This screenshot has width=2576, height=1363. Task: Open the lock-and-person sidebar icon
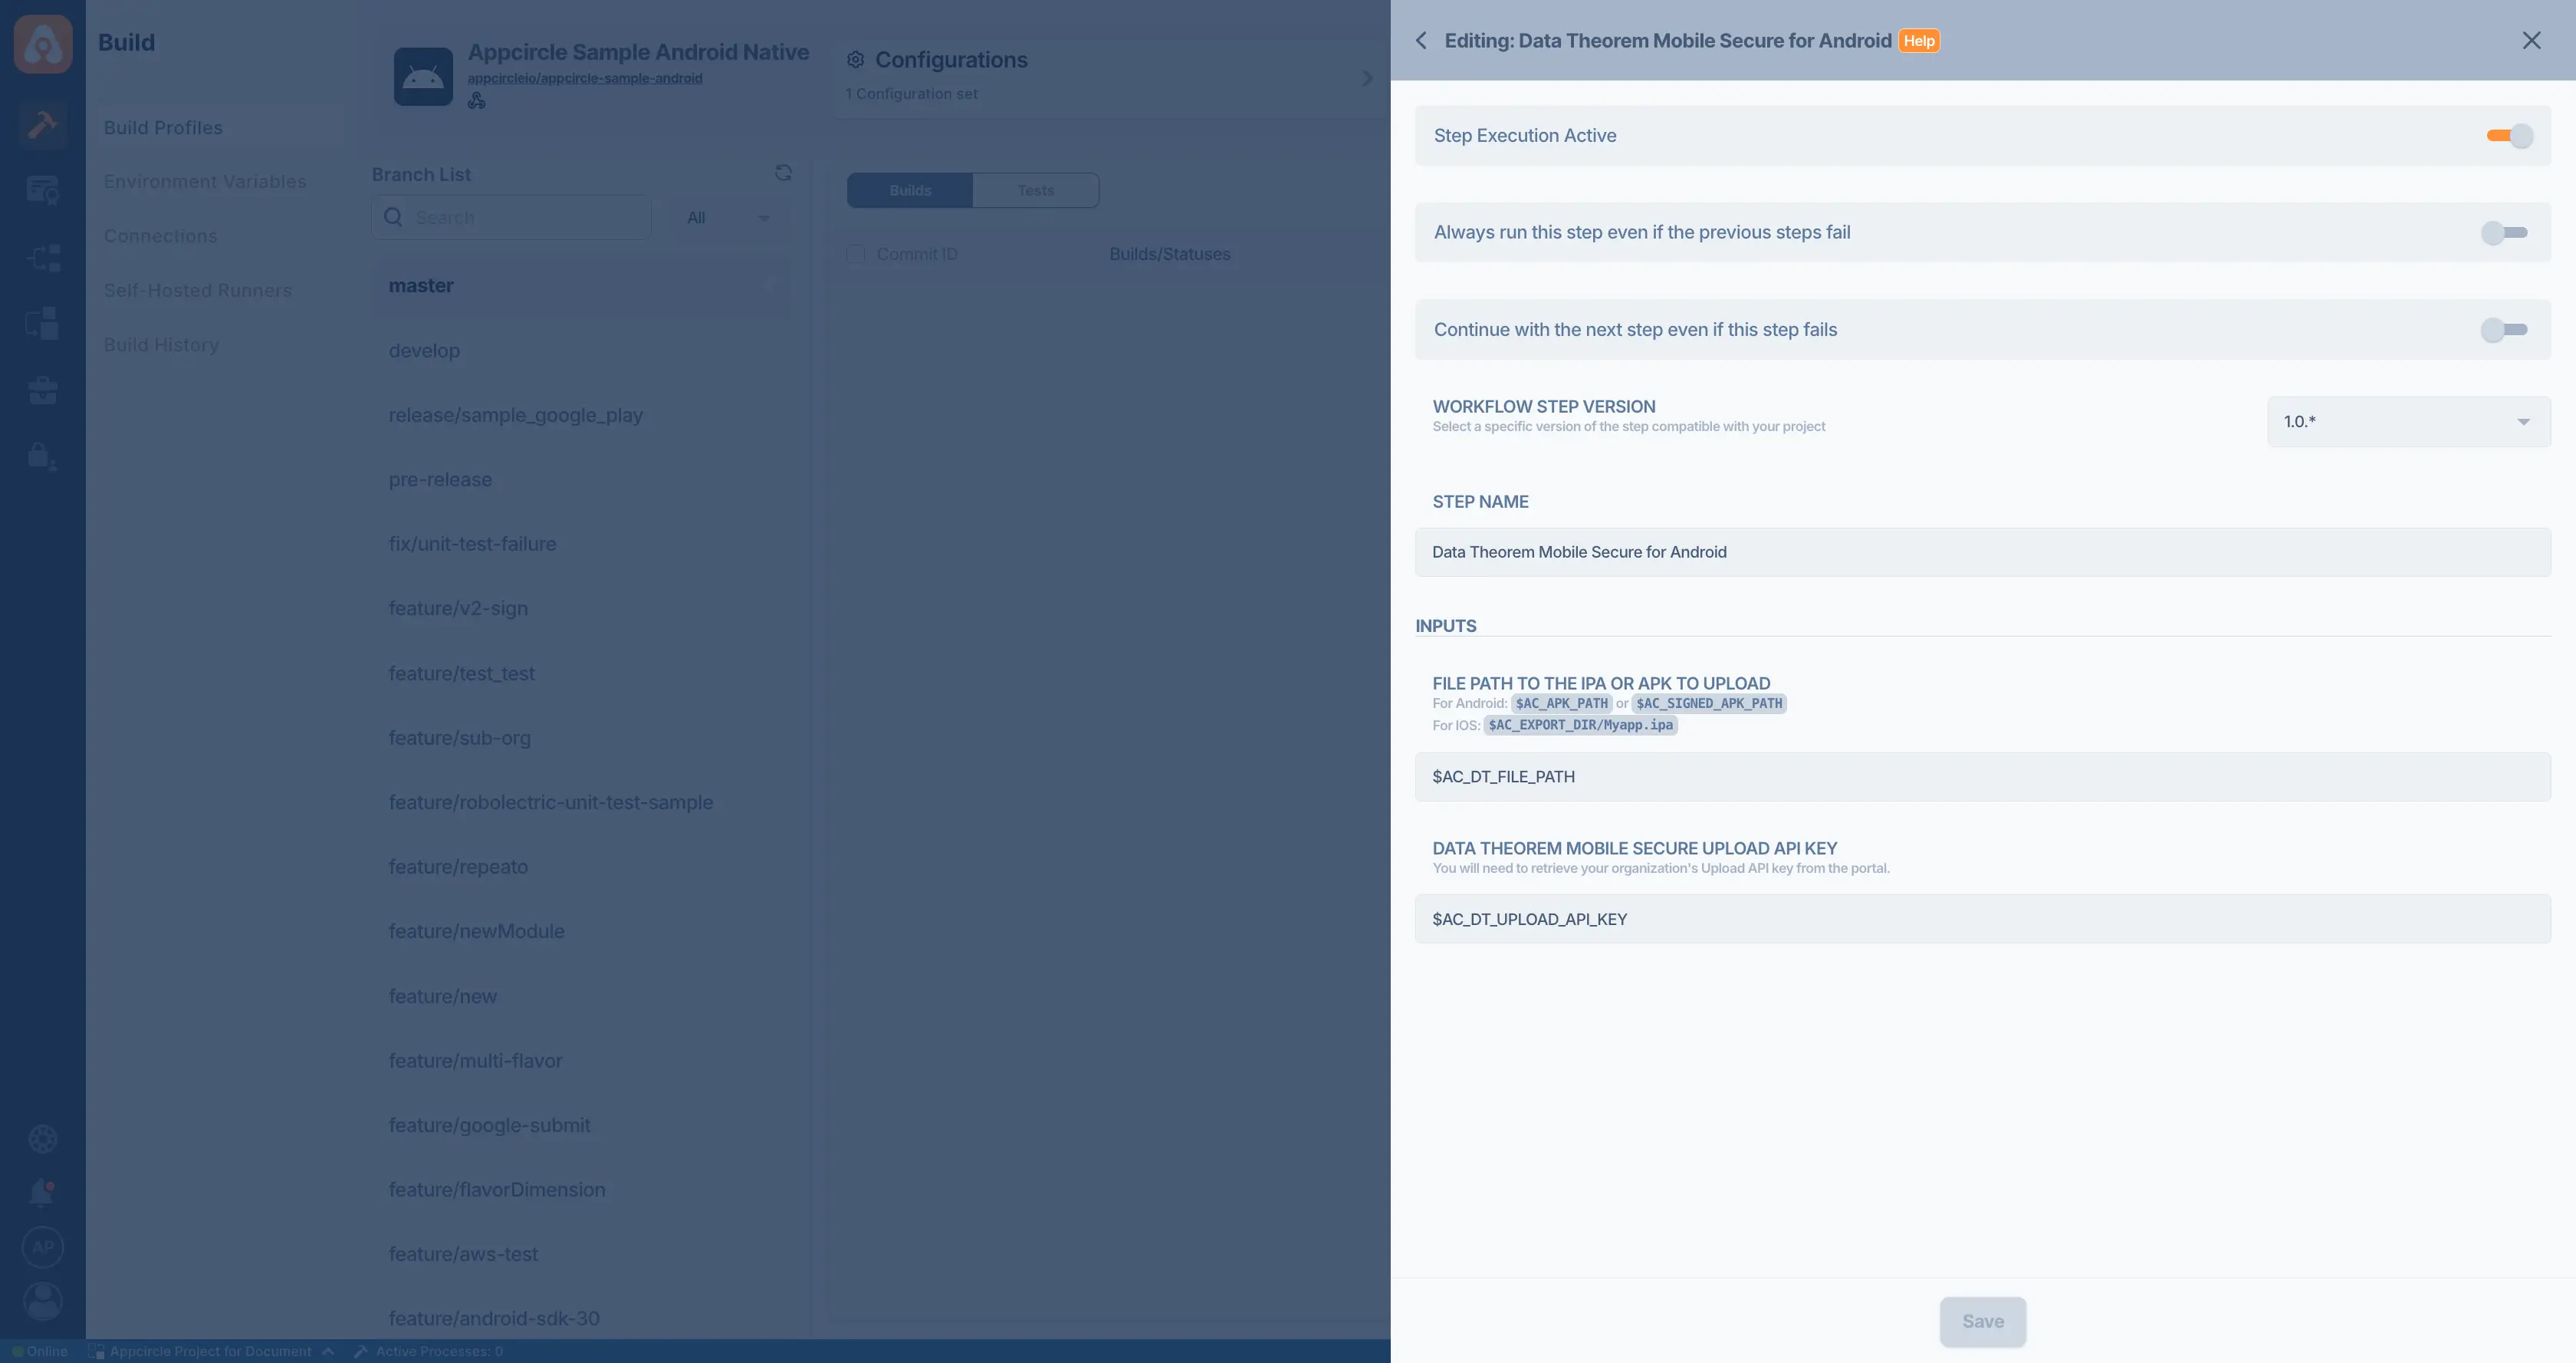point(43,456)
